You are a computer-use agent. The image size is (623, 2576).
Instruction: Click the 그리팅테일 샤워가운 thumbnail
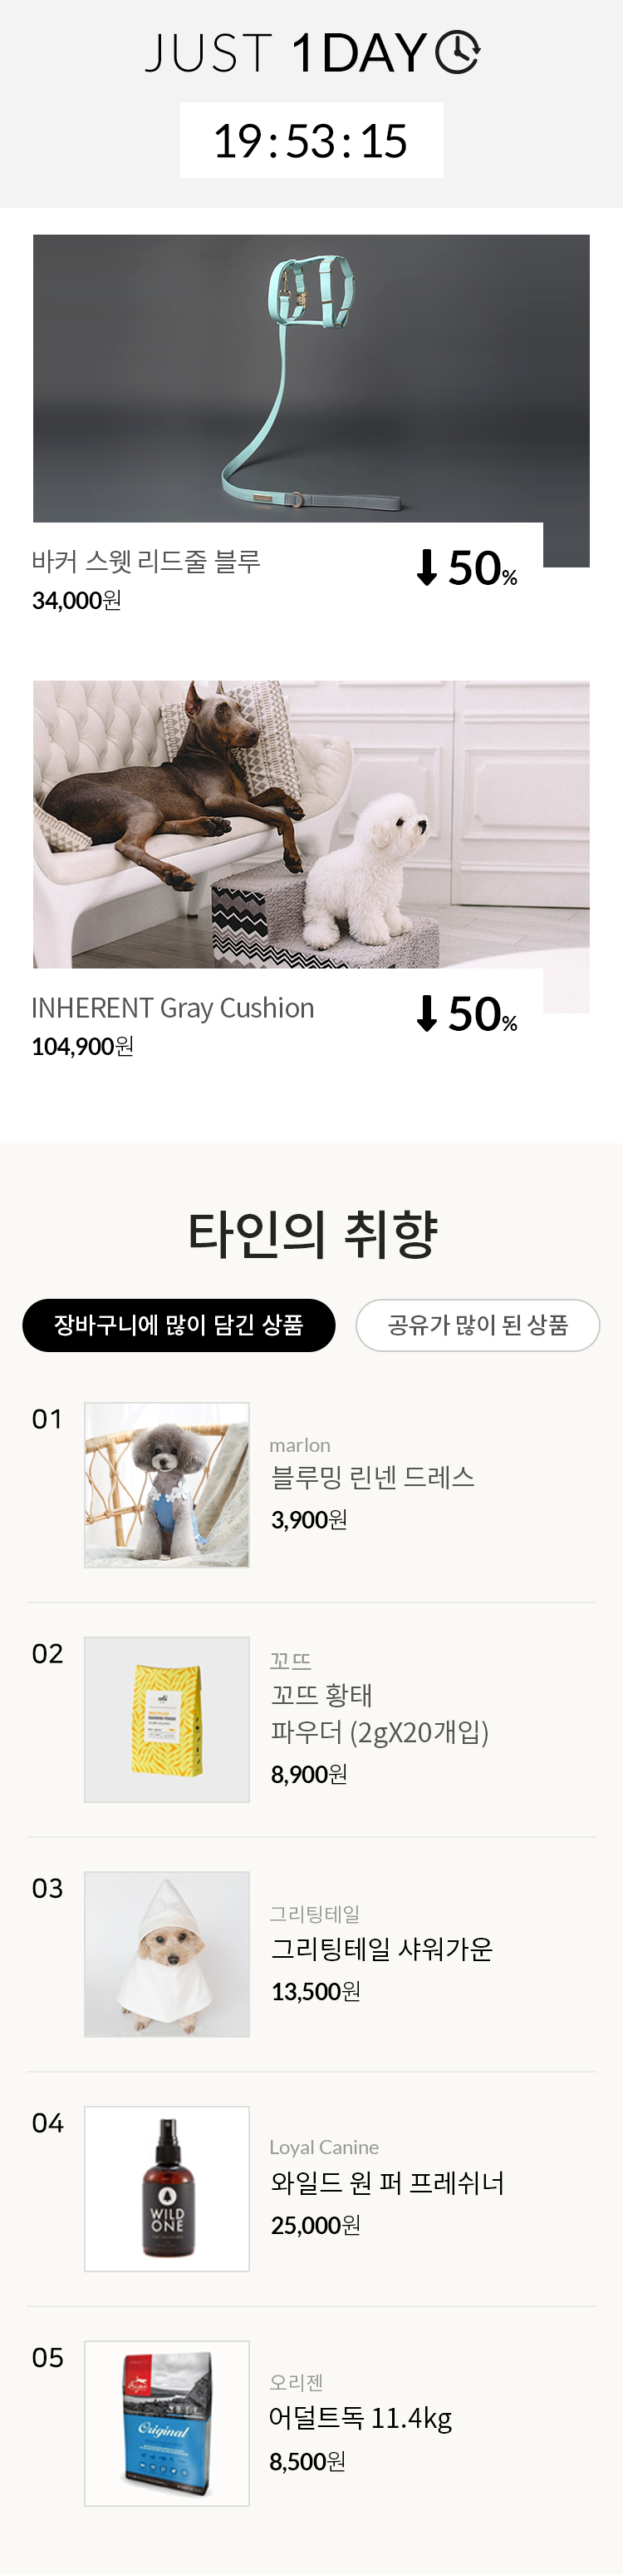click(x=167, y=1954)
